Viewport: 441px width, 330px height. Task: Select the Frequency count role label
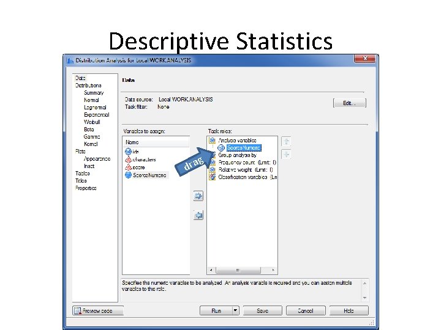tap(247, 162)
